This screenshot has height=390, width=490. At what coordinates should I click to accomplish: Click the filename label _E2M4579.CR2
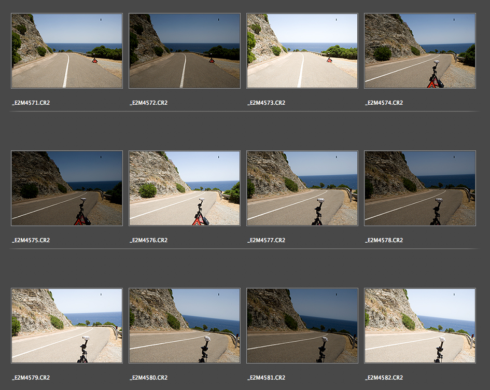point(31,378)
